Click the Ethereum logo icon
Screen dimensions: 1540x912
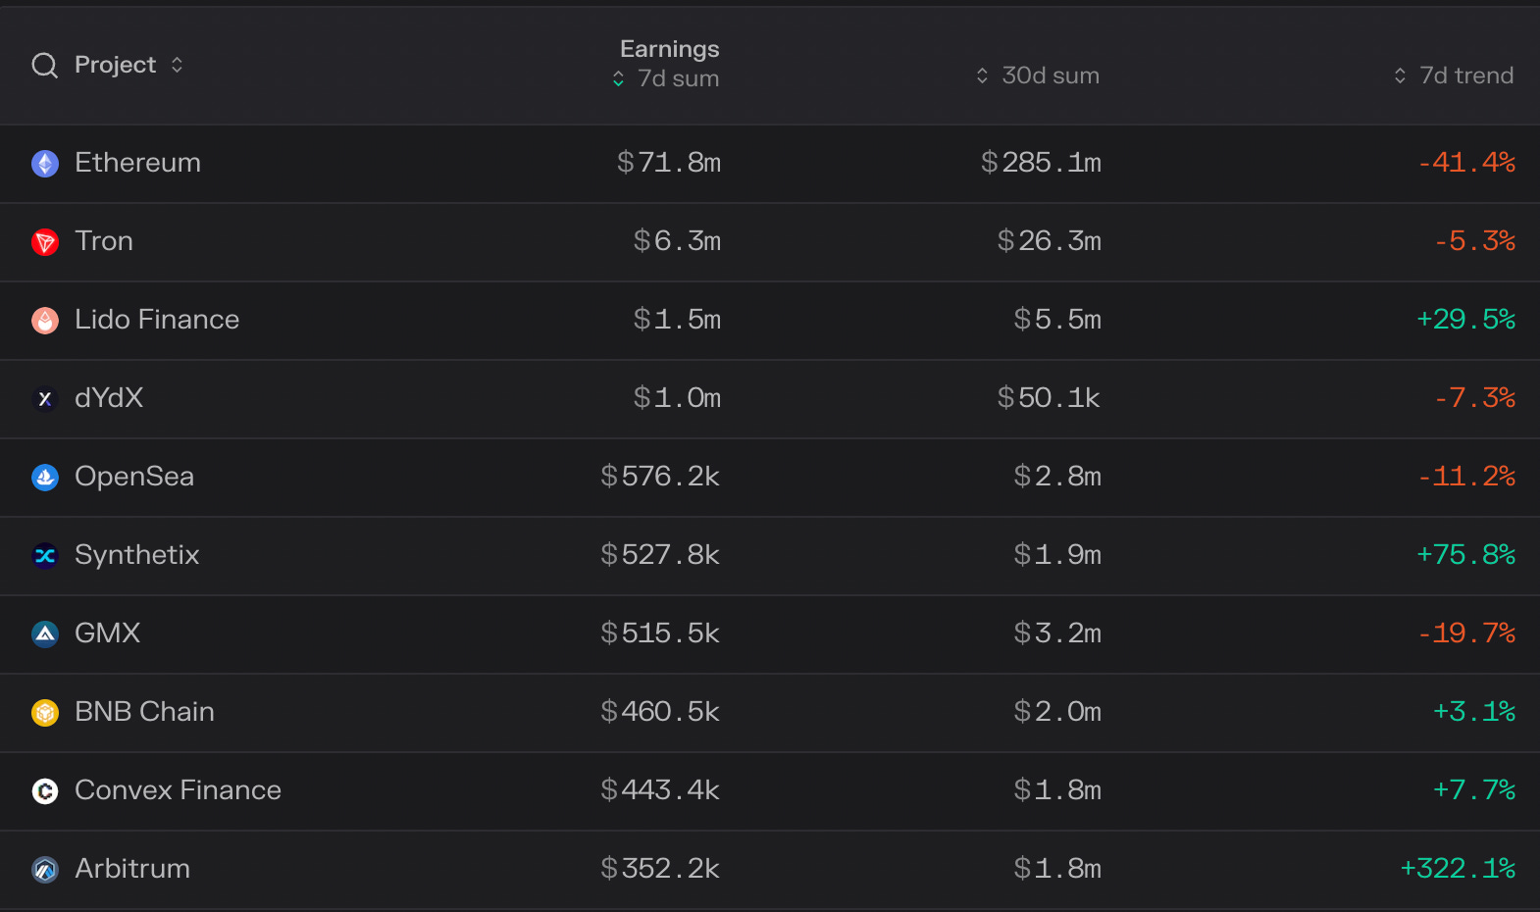pos(45,164)
